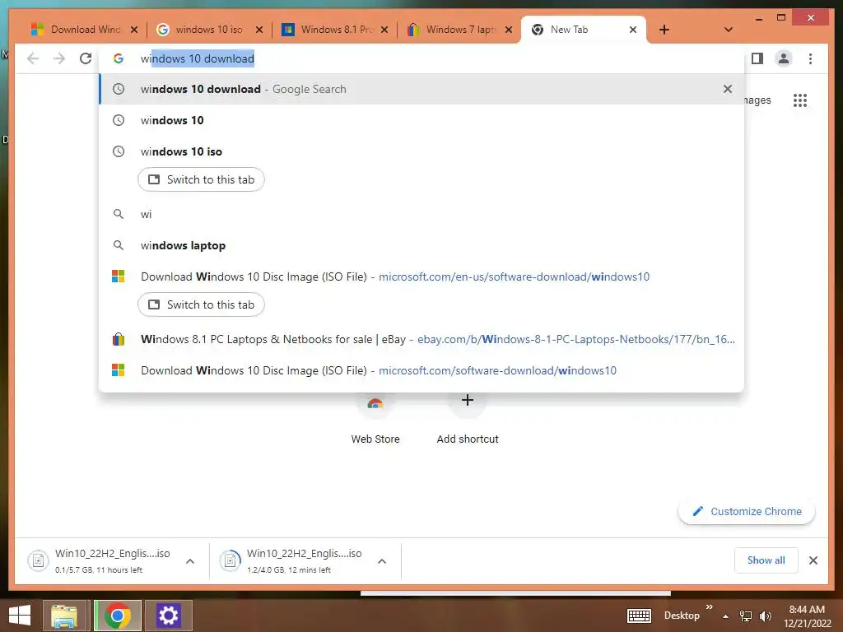Close the 'windows 10 iso' tab
The image size is (843, 632).
click(x=259, y=30)
